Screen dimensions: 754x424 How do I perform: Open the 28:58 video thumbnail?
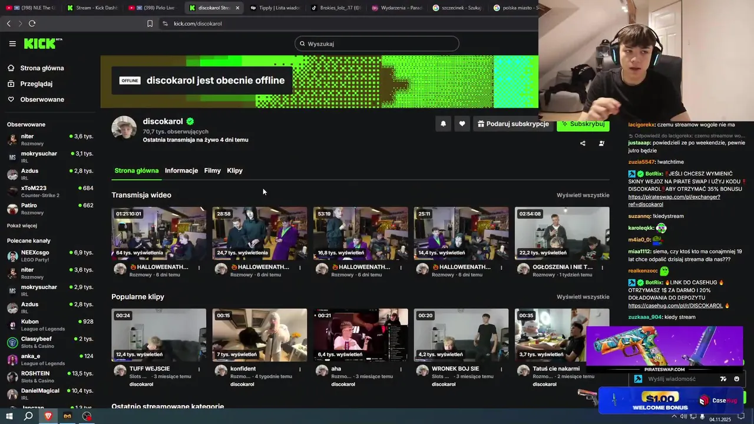click(260, 233)
